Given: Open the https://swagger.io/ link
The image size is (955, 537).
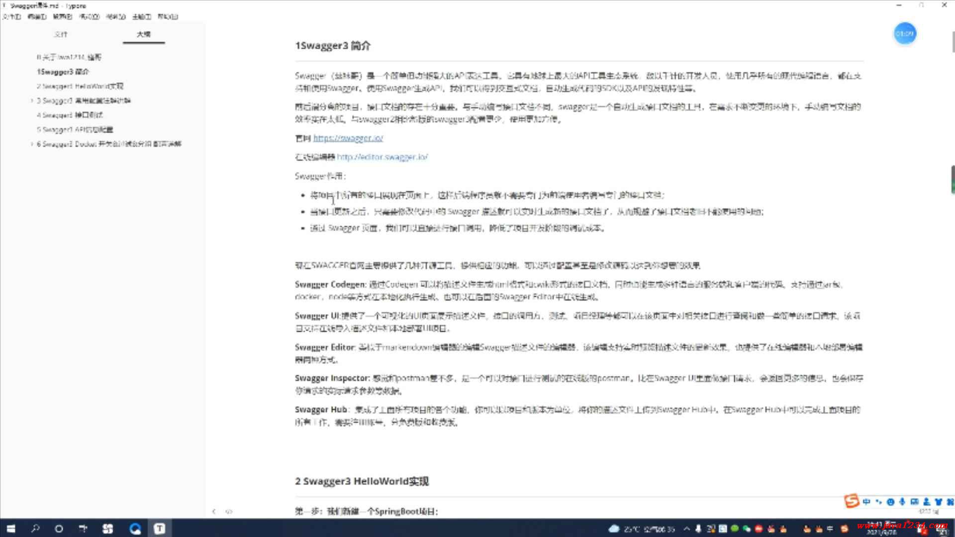Looking at the screenshot, I should [348, 138].
